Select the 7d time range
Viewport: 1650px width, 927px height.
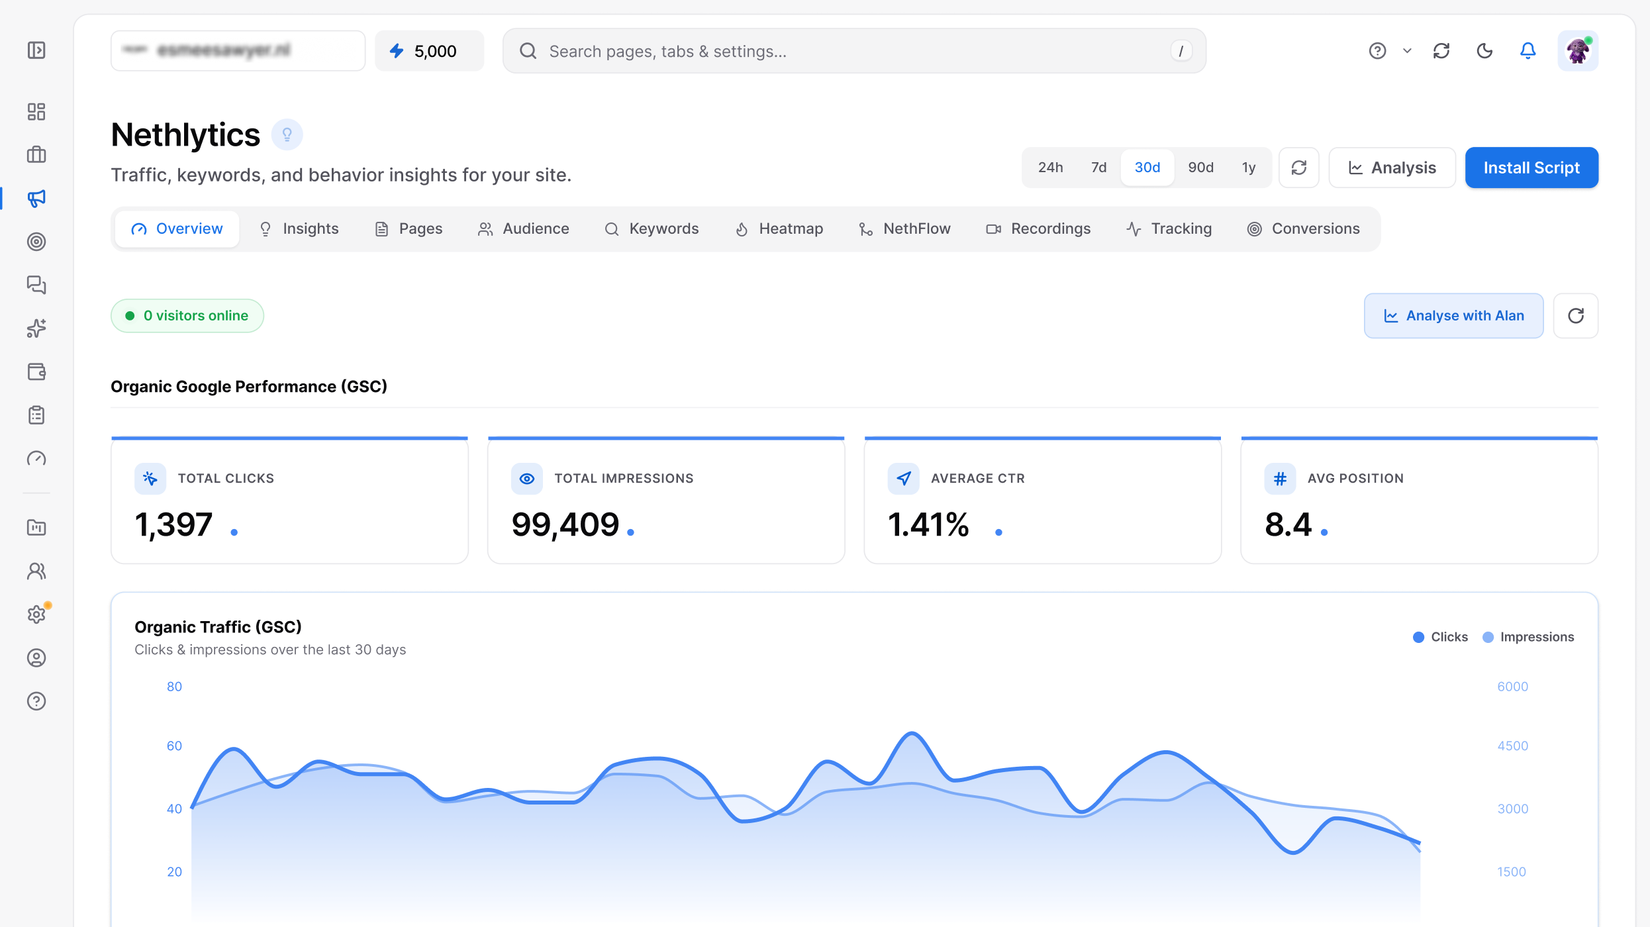pos(1098,168)
